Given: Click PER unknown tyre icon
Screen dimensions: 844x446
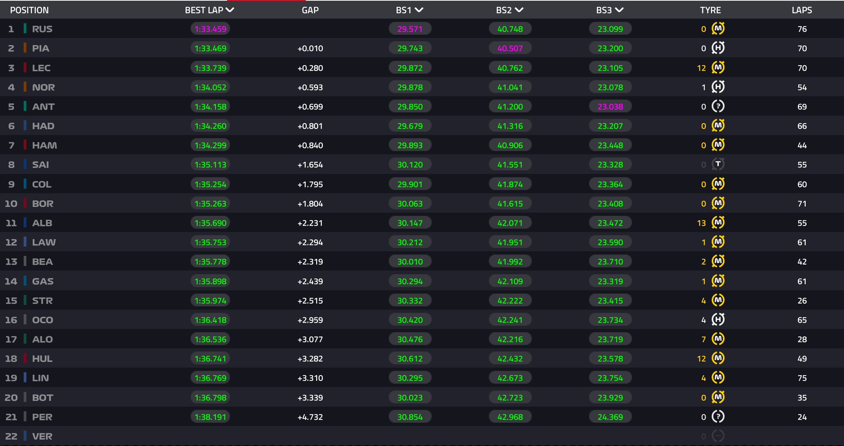Looking at the screenshot, I should click(x=718, y=417).
